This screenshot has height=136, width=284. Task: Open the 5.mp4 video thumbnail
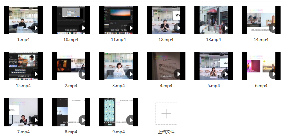[x=214, y=66]
